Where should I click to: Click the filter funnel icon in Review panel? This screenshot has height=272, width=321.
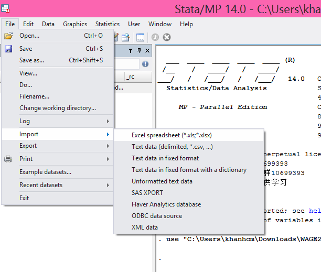[131, 51]
